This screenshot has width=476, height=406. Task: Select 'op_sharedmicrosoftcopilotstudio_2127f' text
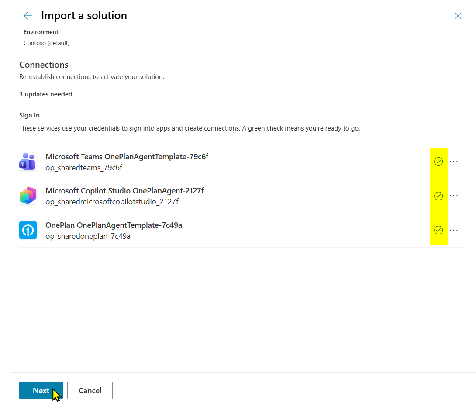point(112,202)
